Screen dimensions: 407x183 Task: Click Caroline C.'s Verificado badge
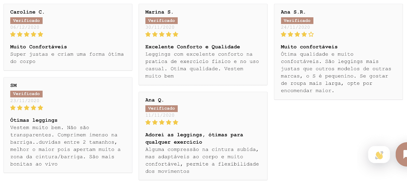pos(26,21)
